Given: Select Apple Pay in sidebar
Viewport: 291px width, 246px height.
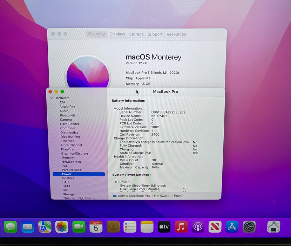Looking at the screenshot, I should (x=67, y=106).
